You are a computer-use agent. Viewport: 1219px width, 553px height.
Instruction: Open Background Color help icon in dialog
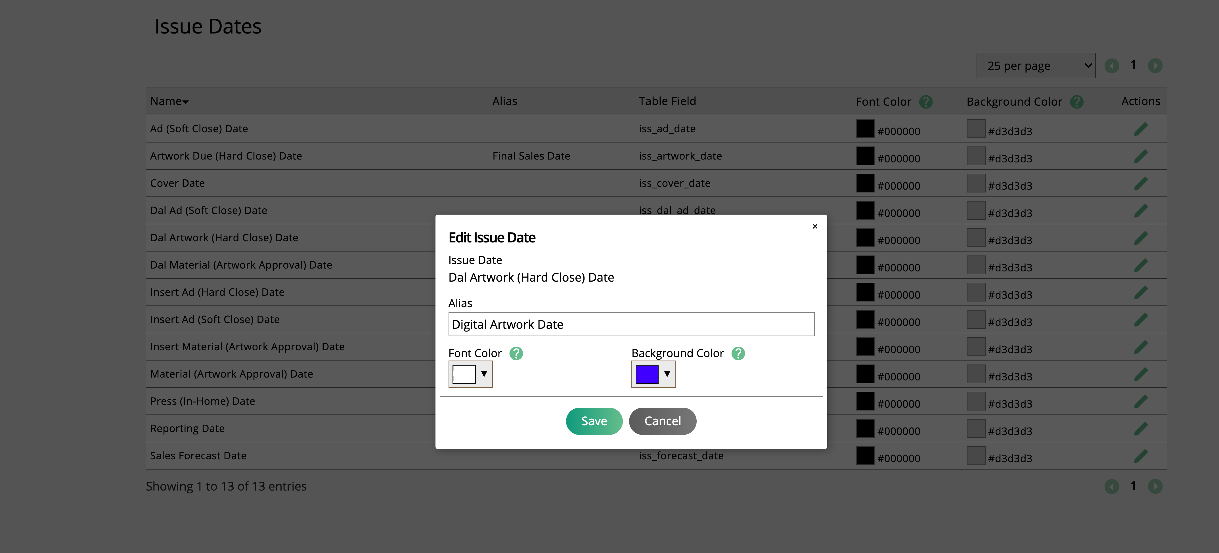point(738,353)
